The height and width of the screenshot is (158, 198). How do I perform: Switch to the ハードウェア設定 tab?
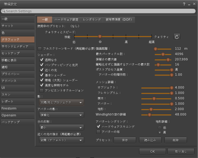[x=66, y=19]
